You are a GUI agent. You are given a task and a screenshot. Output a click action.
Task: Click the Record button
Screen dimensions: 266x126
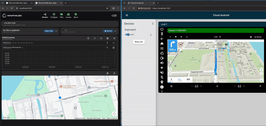click(108, 31)
